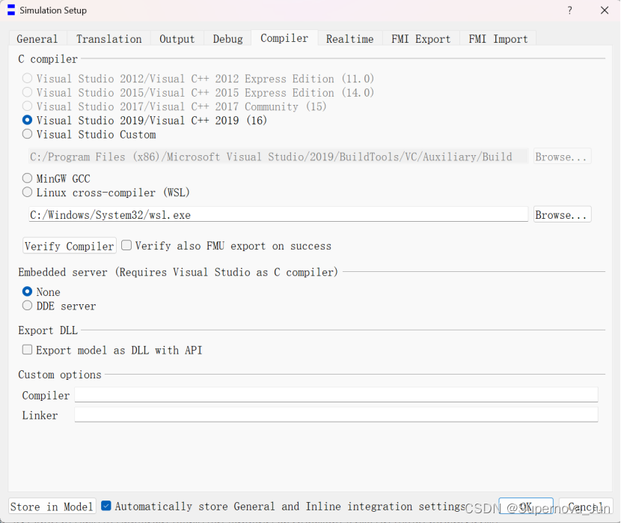Image resolution: width=621 pixels, height=523 pixels.
Task: Open the General tab
Action: pos(37,39)
